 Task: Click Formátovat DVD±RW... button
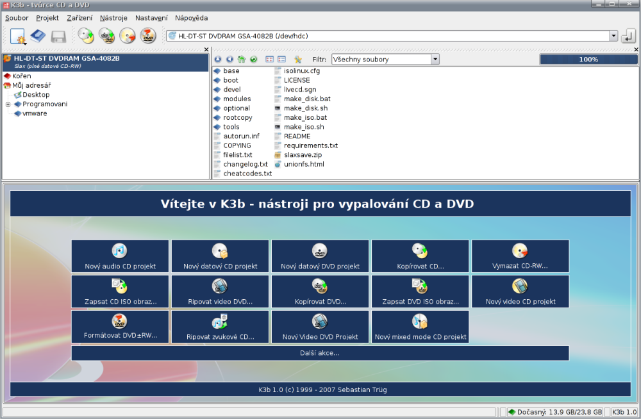[x=121, y=327]
